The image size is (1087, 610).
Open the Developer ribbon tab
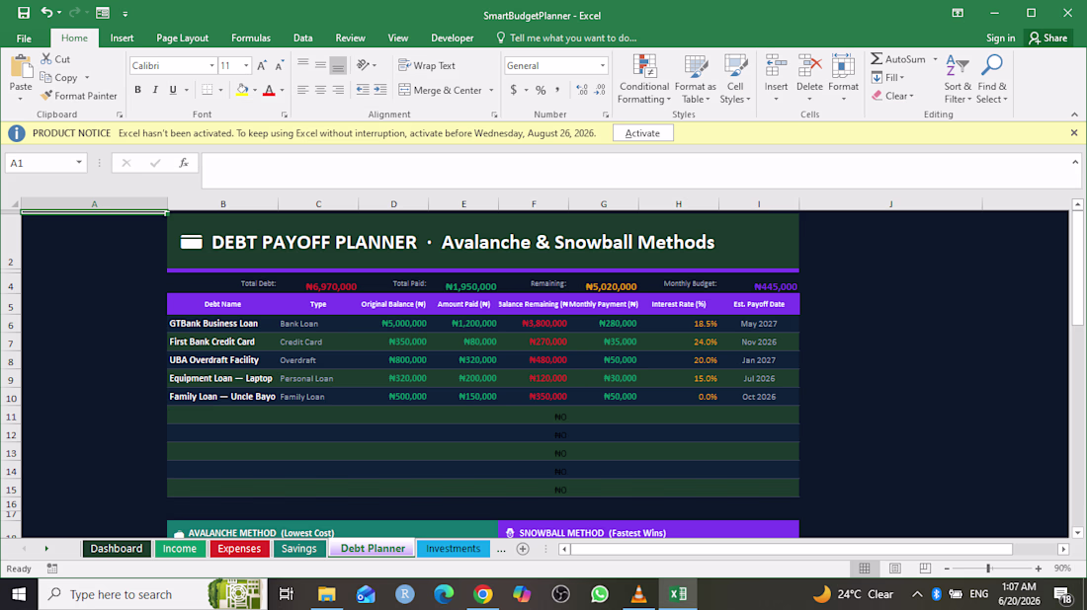tap(452, 38)
